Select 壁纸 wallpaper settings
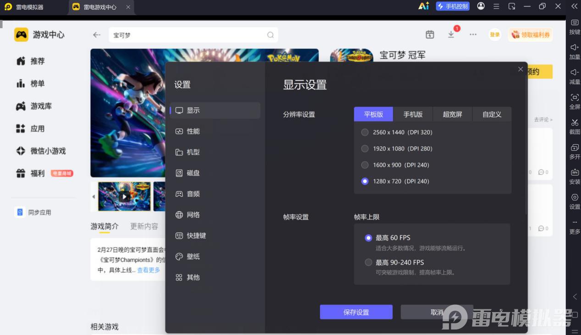 pyautogui.click(x=215, y=256)
